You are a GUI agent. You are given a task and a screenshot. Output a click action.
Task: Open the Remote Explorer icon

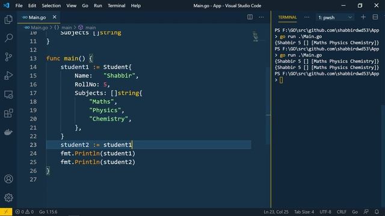click(8, 95)
